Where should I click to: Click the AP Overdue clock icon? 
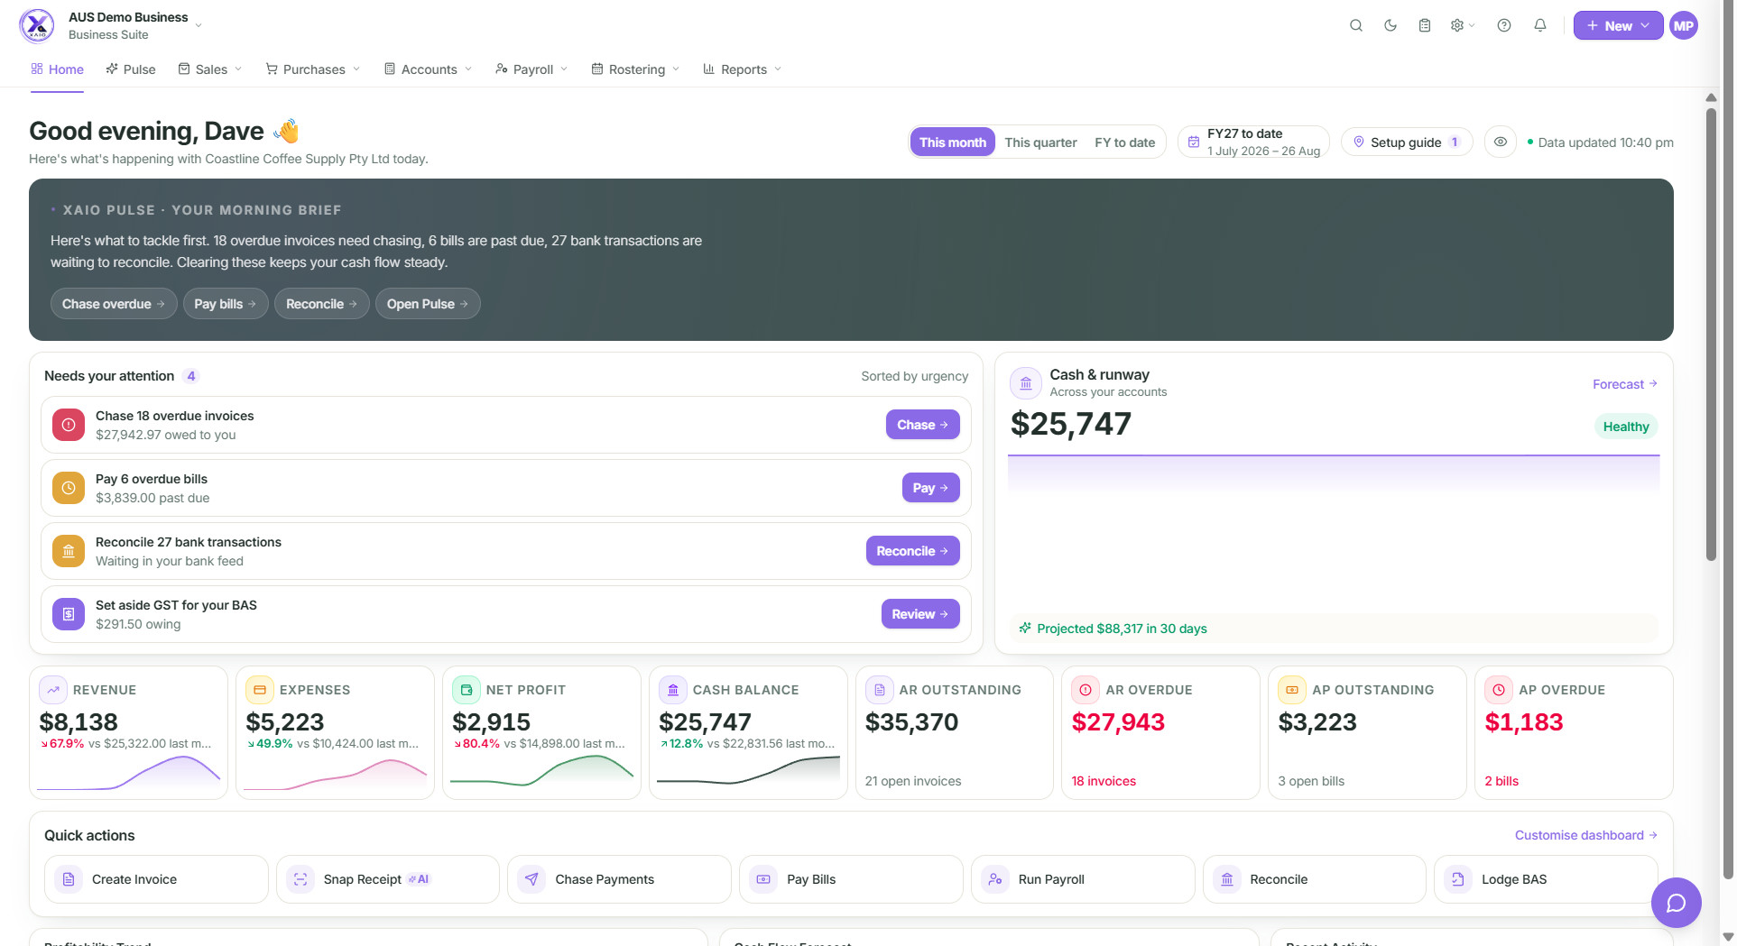point(1499,690)
